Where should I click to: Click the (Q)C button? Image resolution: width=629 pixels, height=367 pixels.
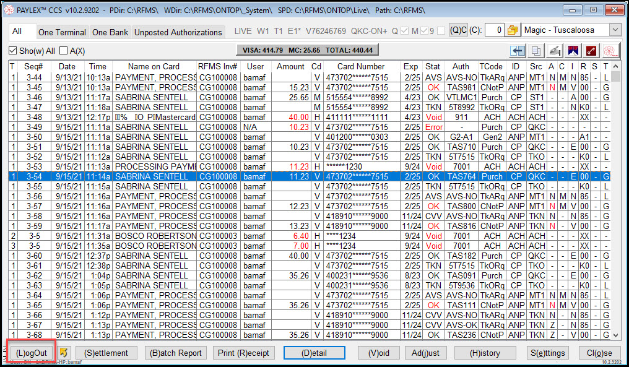(458, 30)
